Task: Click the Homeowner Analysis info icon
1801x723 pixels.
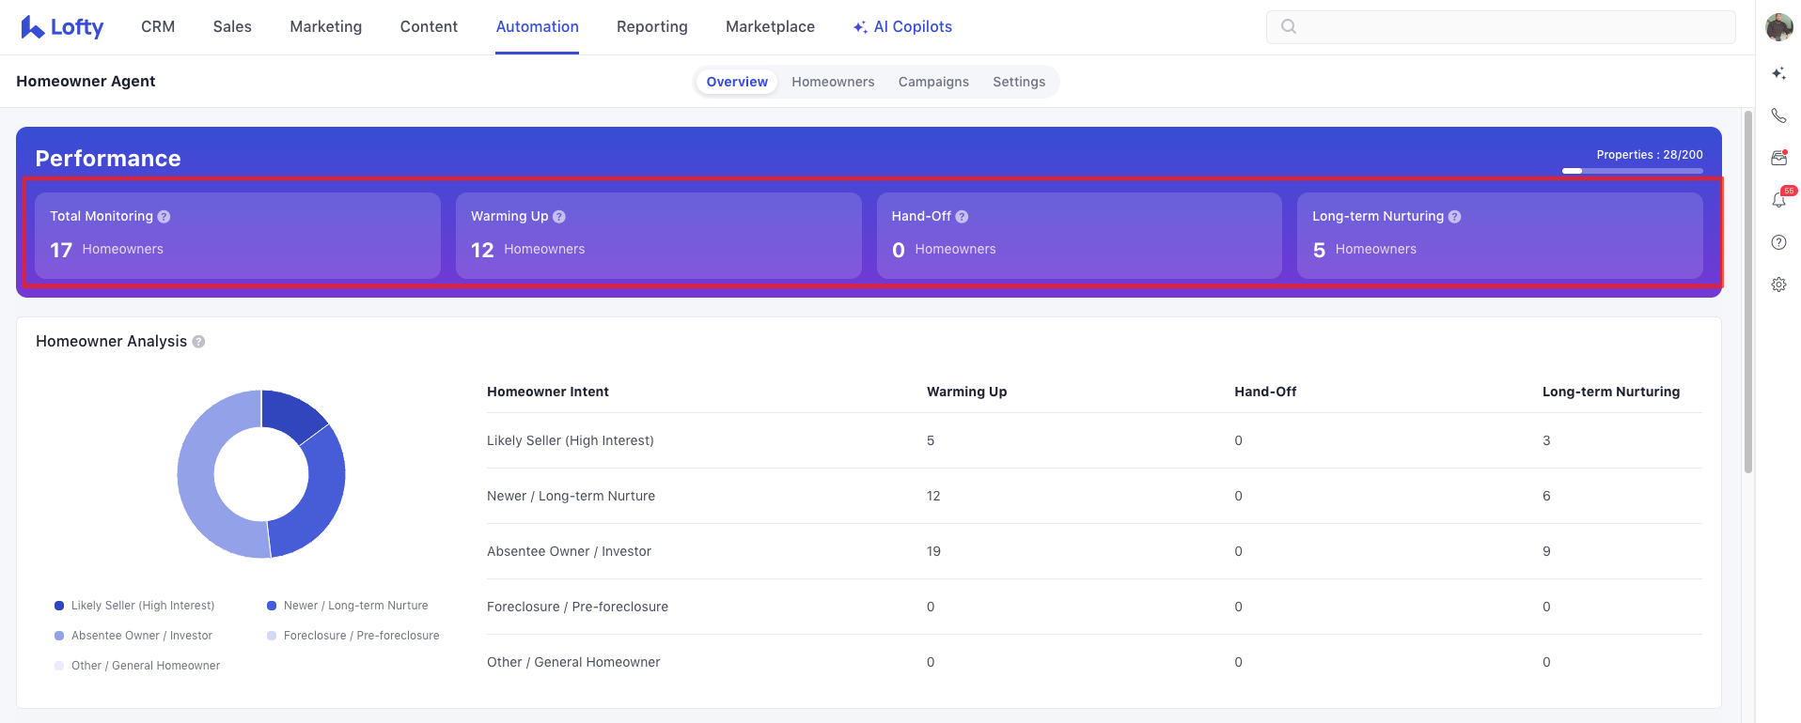Action: [198, 342]
